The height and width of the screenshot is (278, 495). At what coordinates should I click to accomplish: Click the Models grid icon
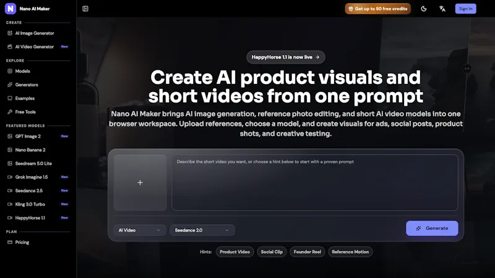[x=10, y=71]
